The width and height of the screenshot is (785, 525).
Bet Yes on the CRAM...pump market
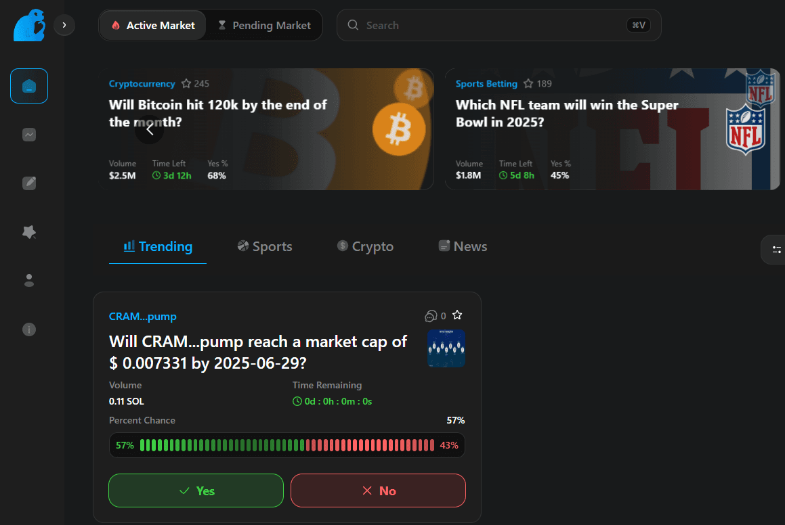196,490
